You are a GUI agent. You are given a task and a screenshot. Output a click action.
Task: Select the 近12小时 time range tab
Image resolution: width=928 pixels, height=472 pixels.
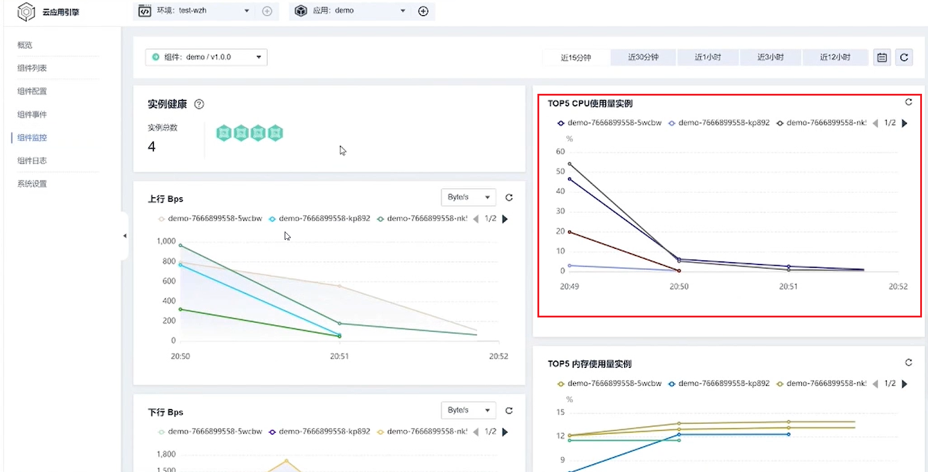click(x=835, y=57)
